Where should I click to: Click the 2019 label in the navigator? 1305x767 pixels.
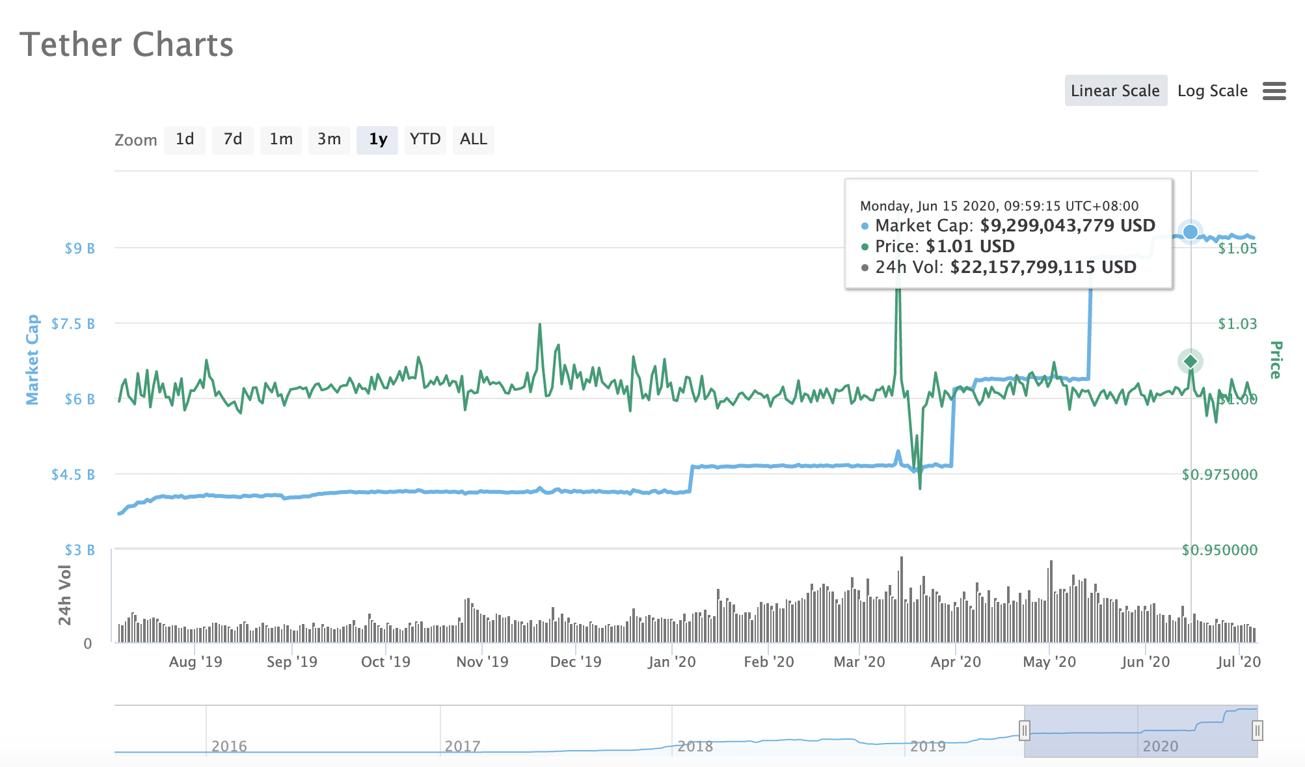[x=928, y=746]
